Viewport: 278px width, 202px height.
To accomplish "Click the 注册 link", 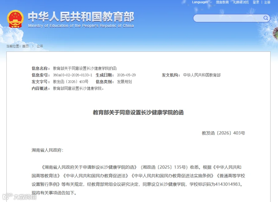I will pyautogui.click(x=267, y=2).
